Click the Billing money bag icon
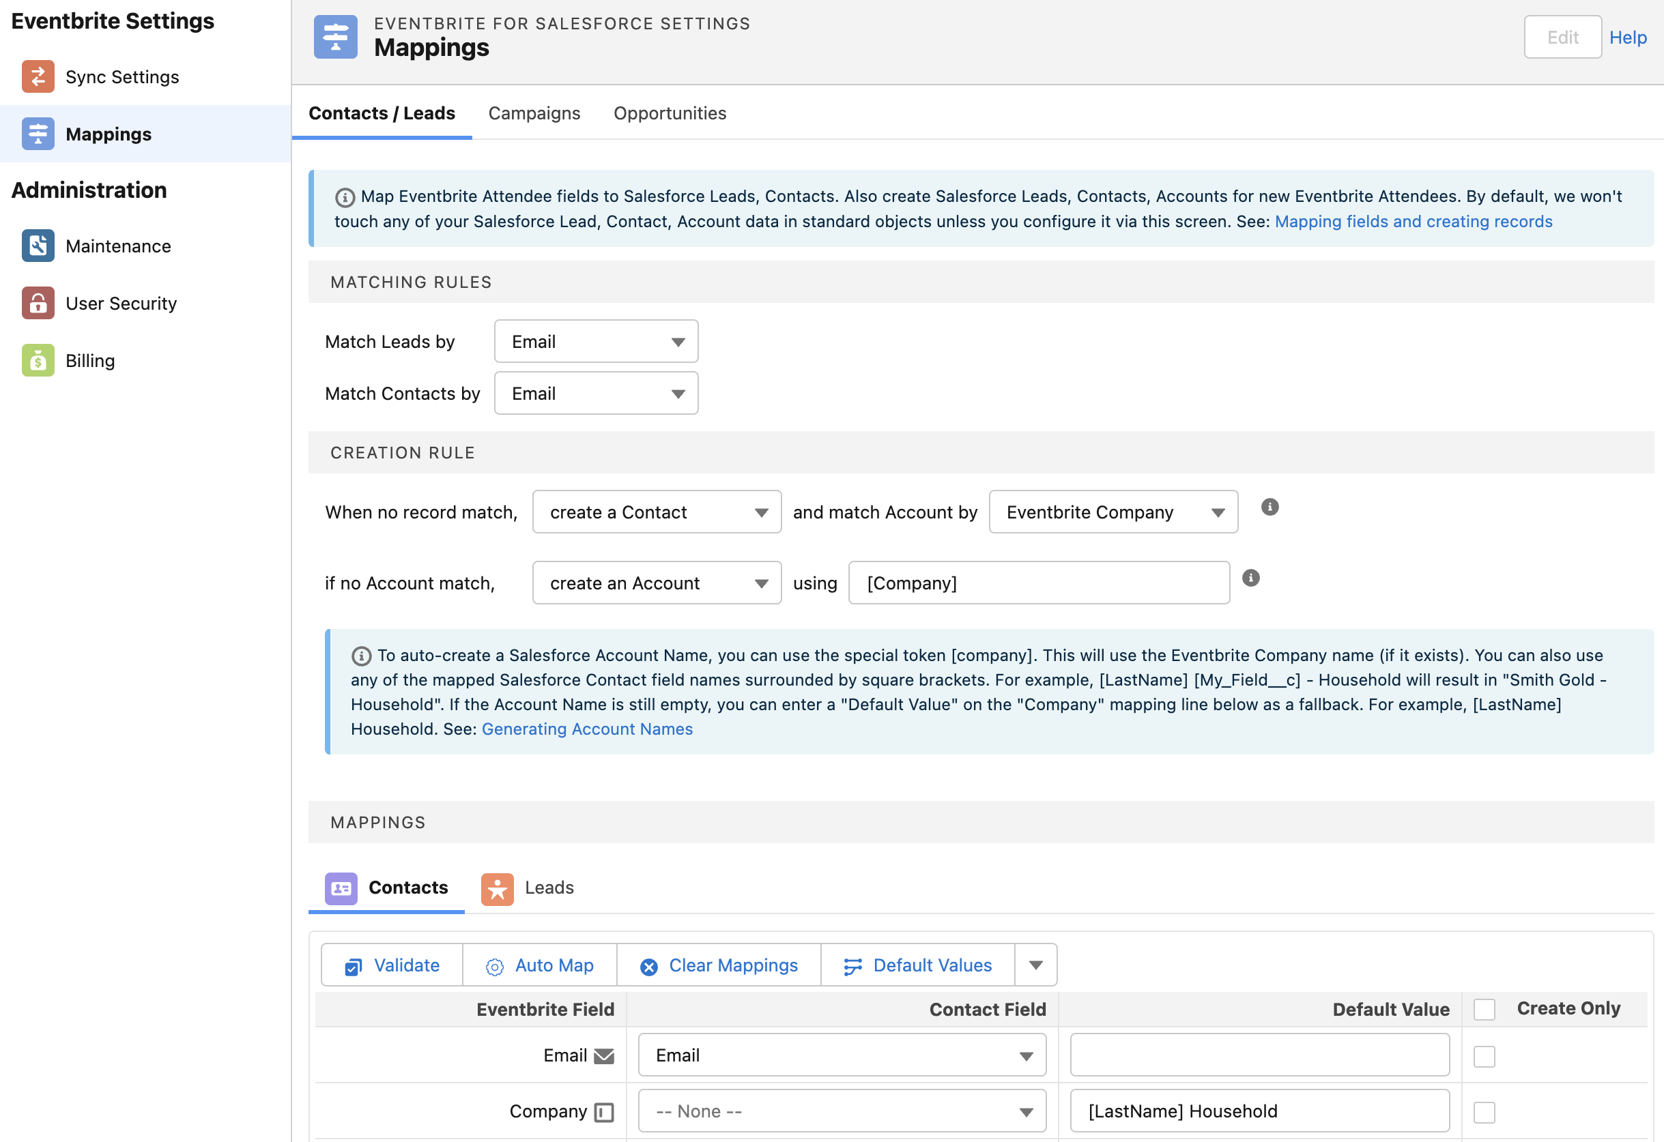1664x1142 pixels. [38, 360]
